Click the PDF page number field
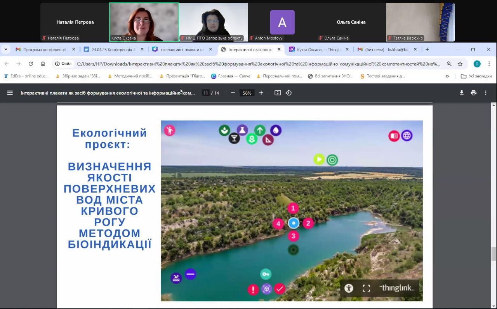The image size is (497, 309). point(205,93)
